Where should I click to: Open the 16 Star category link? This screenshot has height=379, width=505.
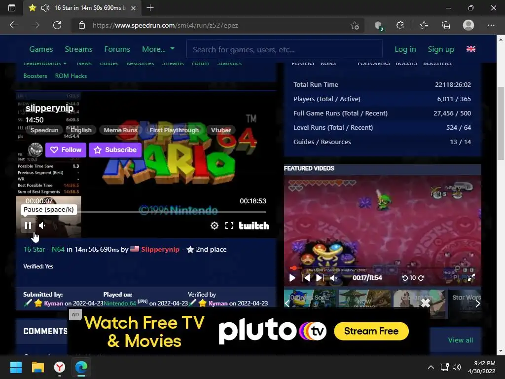point(34,249)
